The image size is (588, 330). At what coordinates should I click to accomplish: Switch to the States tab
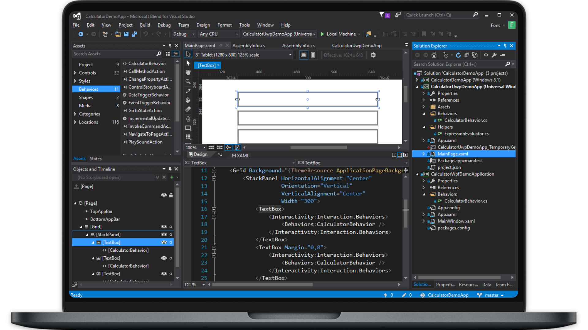[x=96, y=159]
